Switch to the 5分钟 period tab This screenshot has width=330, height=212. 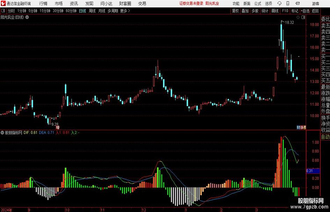(x=33, y=11)
